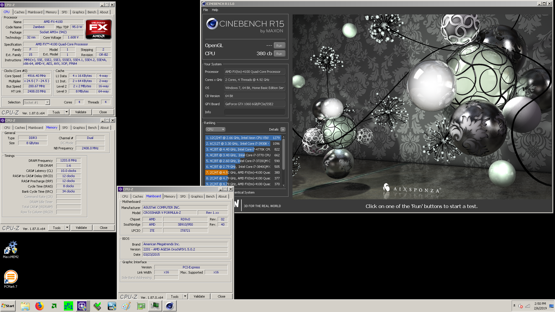
Task: Click the DRAM Frequency value 1203.8 MHz
Action: 69,160
